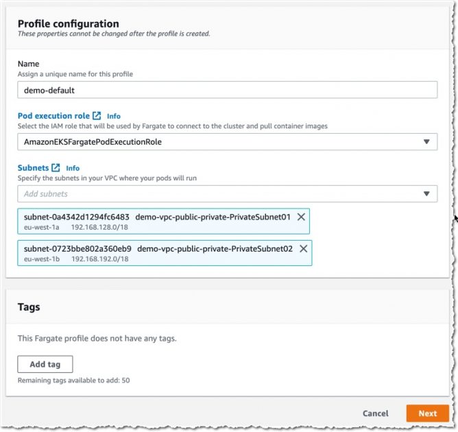Focus the profile Name field showing demo-default
458x432 pixels.
pos(227,90)
